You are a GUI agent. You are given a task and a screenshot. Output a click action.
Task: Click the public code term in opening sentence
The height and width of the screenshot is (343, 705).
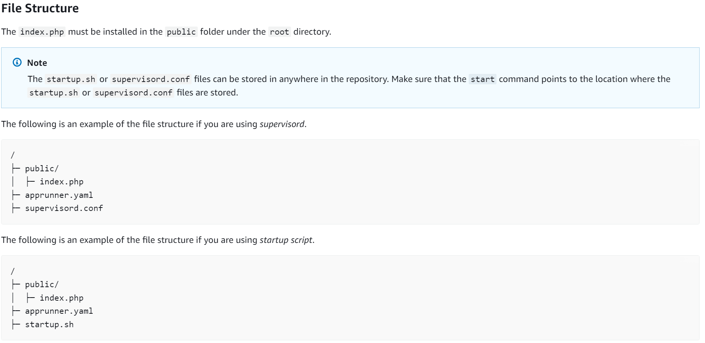pos(181,32)
